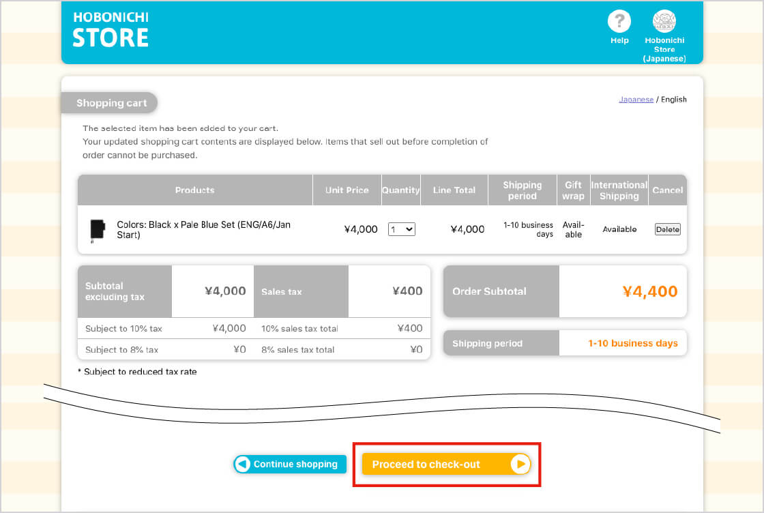
Task: Select the English language option
Action: 673,100
